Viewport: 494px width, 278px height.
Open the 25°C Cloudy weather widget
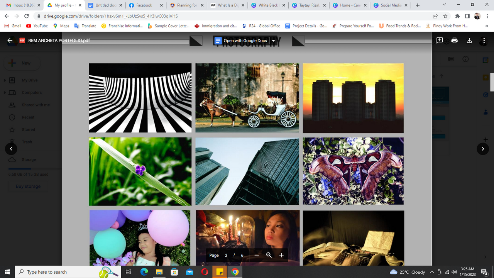pyautogui.click(x=408, y=272)
